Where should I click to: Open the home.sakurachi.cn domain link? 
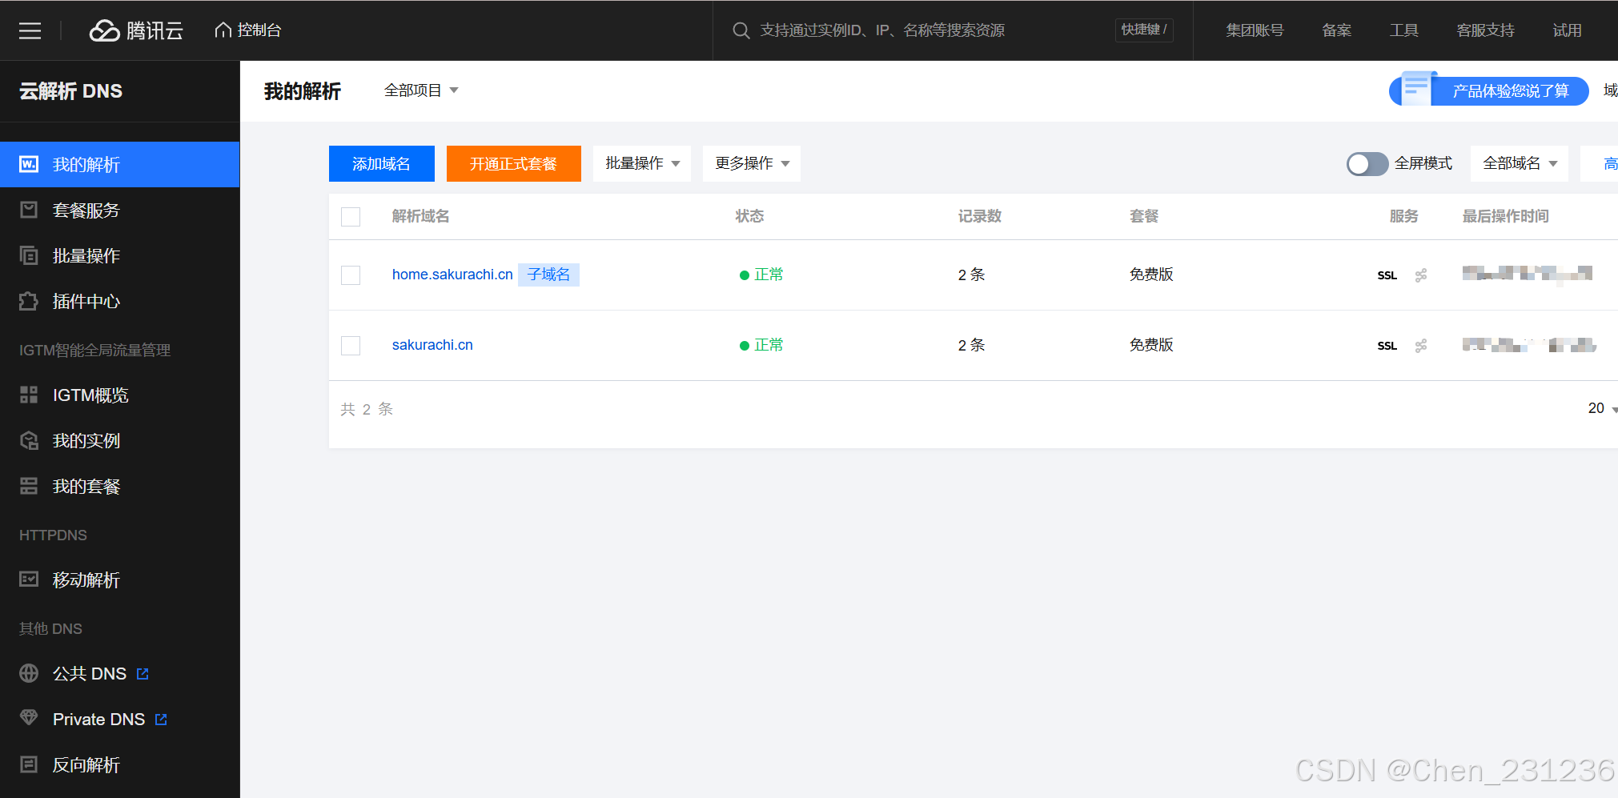click(x=452, y=275)
